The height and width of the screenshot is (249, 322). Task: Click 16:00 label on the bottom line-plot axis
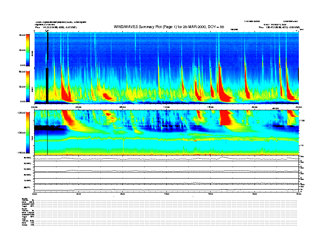(211, 194)
